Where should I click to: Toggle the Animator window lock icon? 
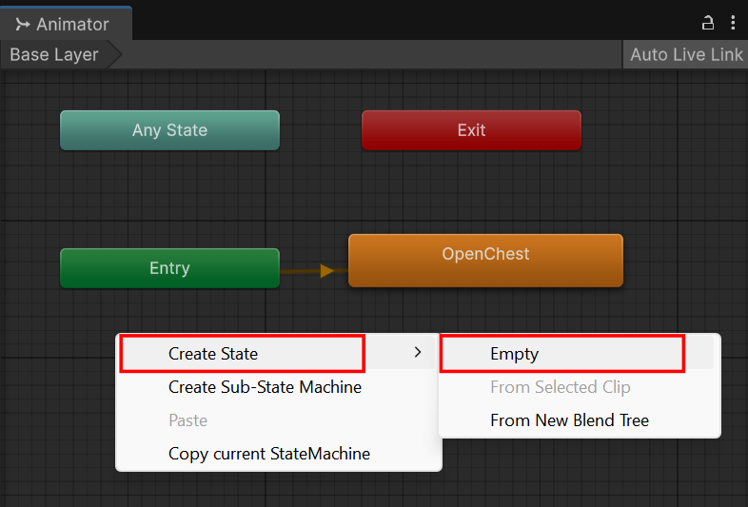point(707,23)
